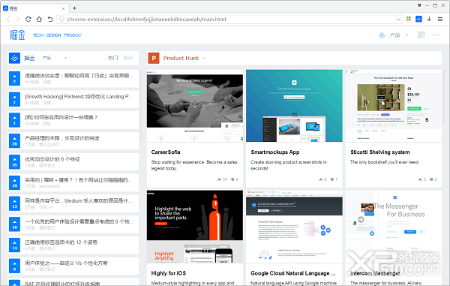
Task: Select the 掘金 browser tab
Action: (x=34, y=8)
